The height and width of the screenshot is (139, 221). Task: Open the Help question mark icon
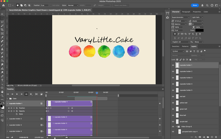pos(212,6)
